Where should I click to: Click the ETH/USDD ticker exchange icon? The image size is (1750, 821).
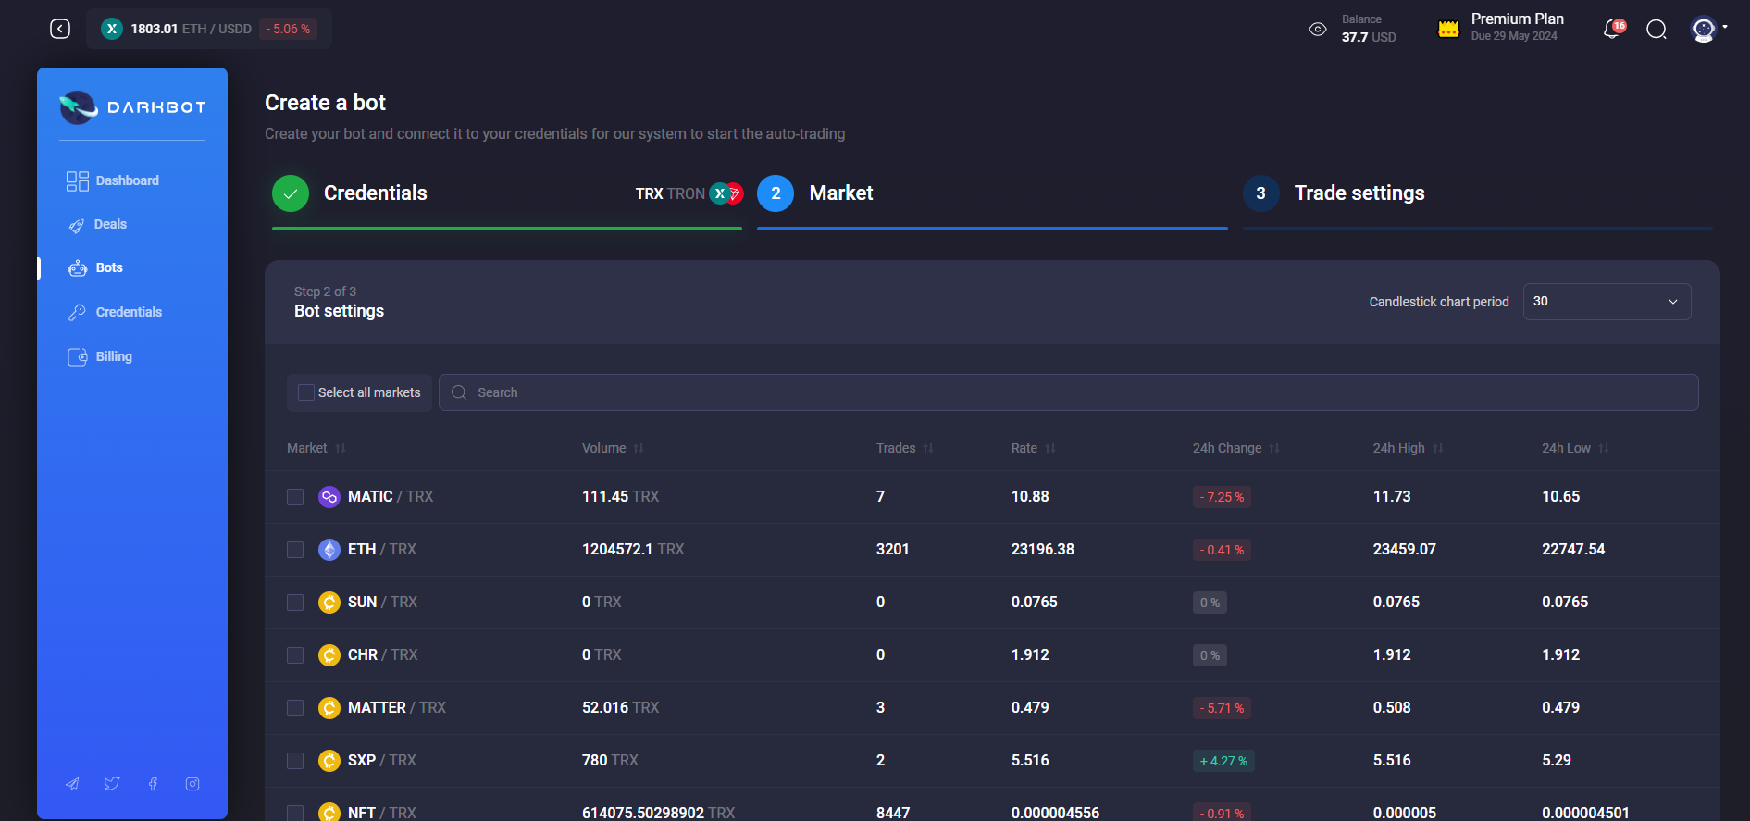(112, 29)
